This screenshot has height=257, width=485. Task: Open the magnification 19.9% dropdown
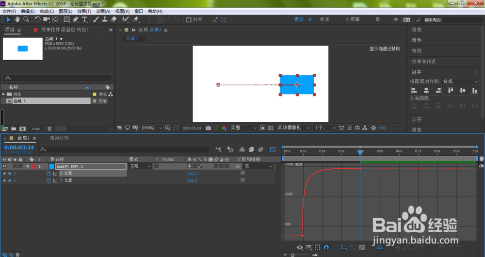point(151,128)
